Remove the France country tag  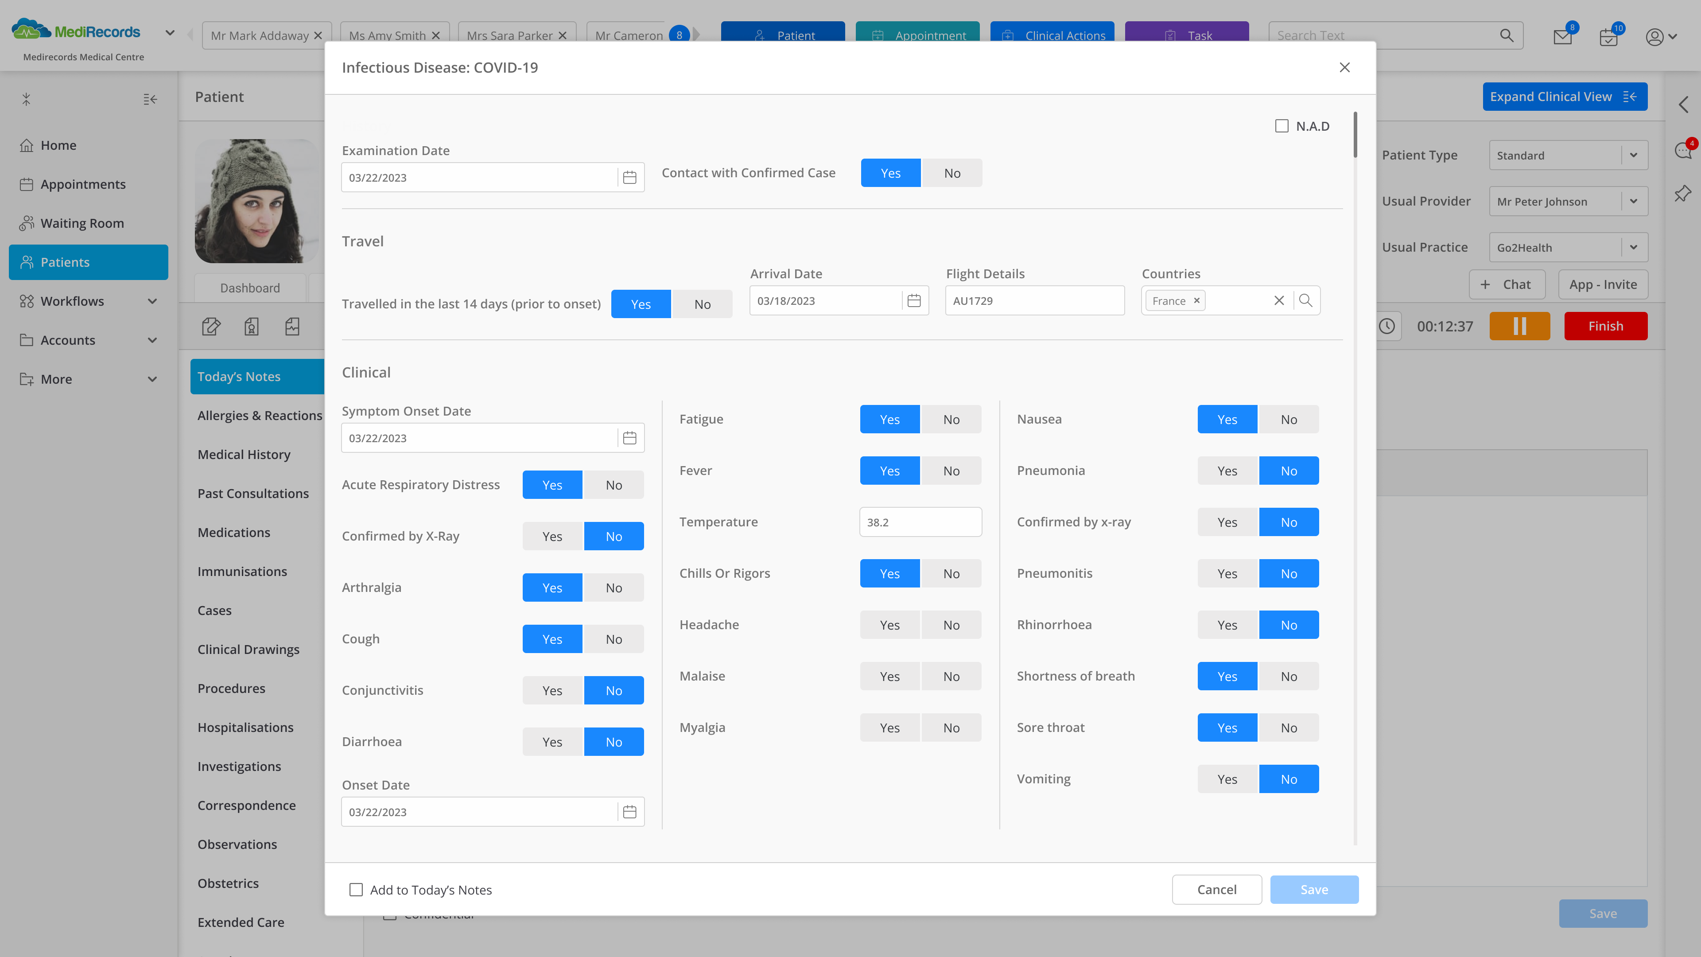point(1196,300)
